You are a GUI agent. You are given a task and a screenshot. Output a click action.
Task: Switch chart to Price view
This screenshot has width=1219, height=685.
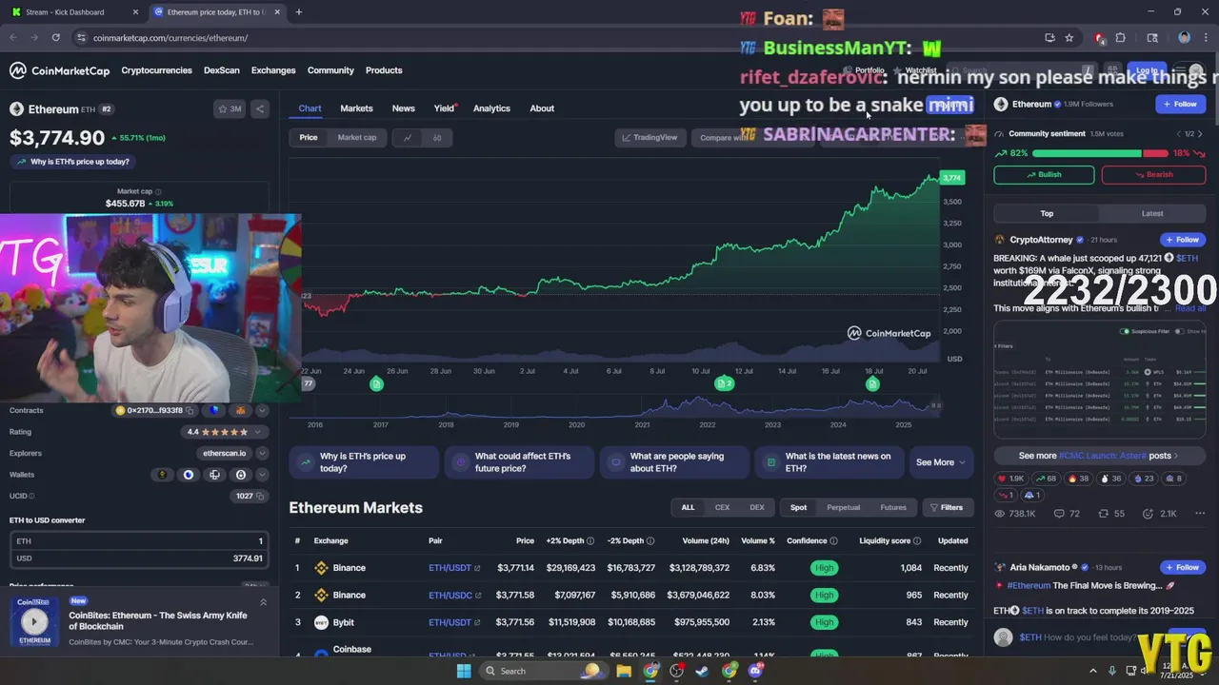tap(309, 138)
